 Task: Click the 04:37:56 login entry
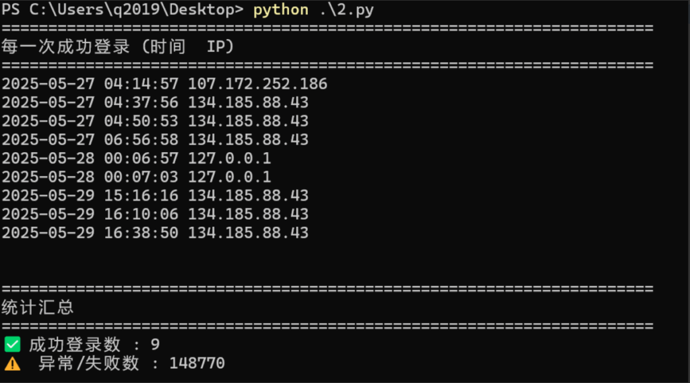coord(155,102)
